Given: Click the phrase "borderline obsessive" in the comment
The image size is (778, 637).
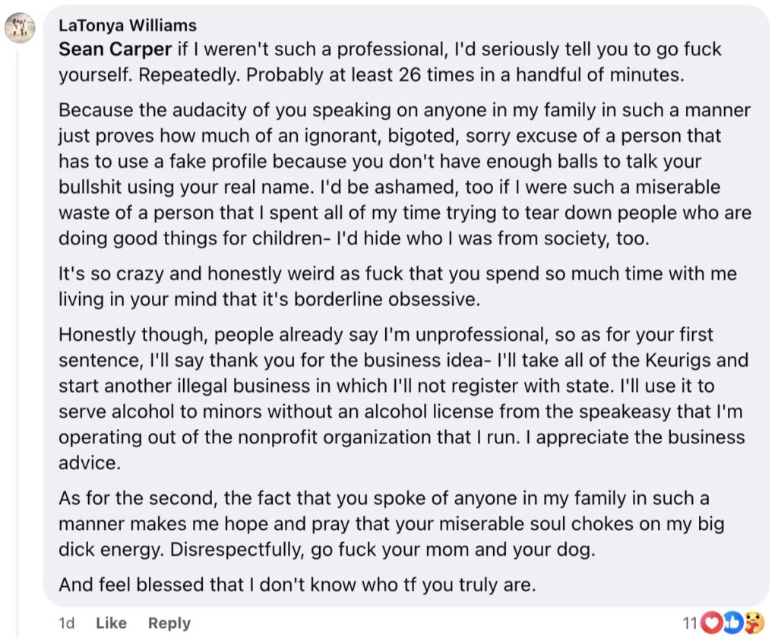Looking at the screenshot, I should 387,299.
